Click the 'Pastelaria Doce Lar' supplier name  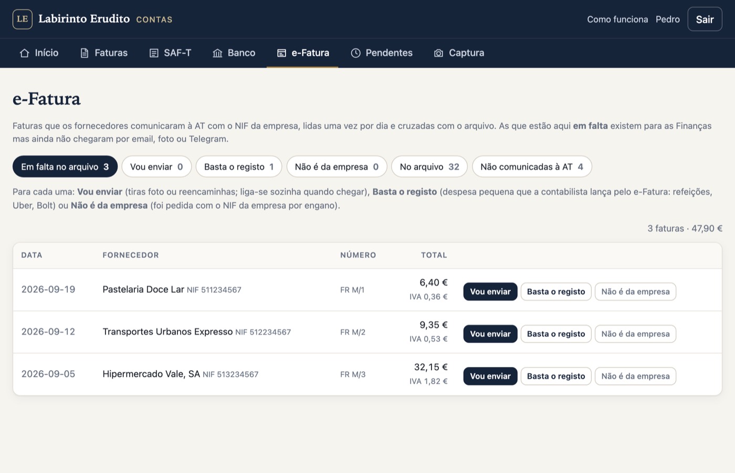[x=143, y=289]
